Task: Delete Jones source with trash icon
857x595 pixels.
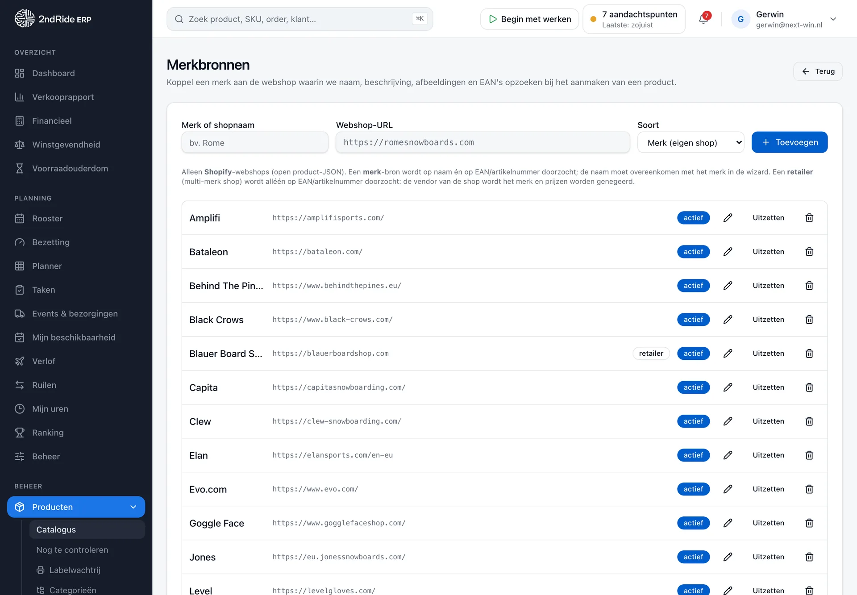Action: tap(809, 557)
